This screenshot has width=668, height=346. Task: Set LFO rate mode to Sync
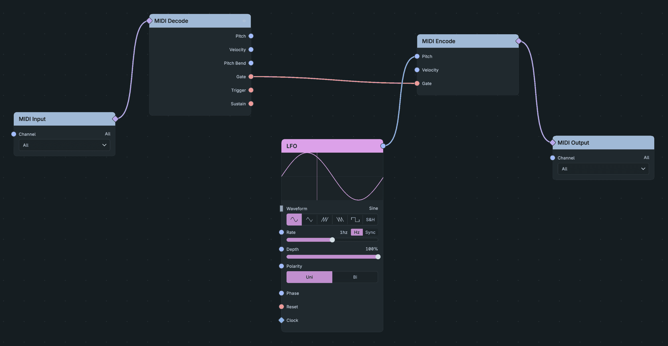pos(370,232)
